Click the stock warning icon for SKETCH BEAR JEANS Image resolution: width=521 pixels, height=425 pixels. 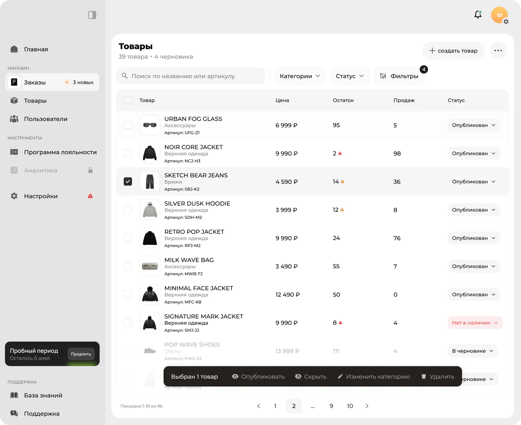click(342, 182)
